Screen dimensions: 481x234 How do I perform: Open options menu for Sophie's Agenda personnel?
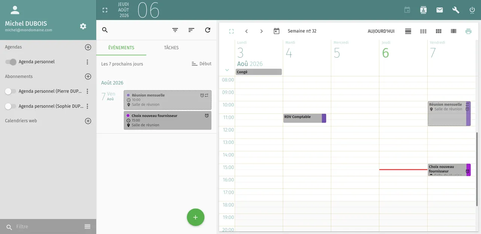tap(87, 106)
